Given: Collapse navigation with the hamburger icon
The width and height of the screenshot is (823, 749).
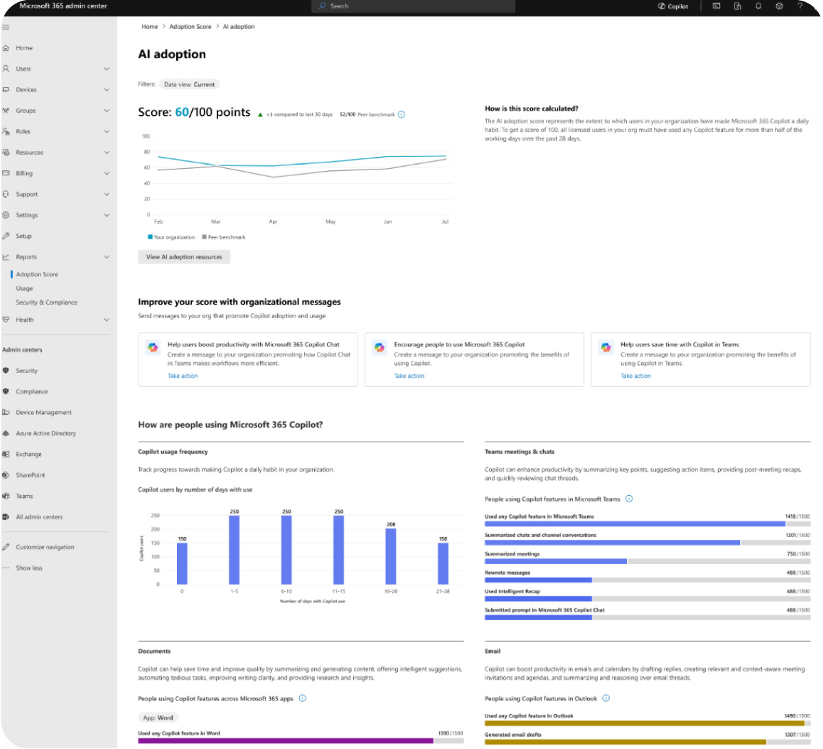Looking at the screenshot, I should [5, 27].
